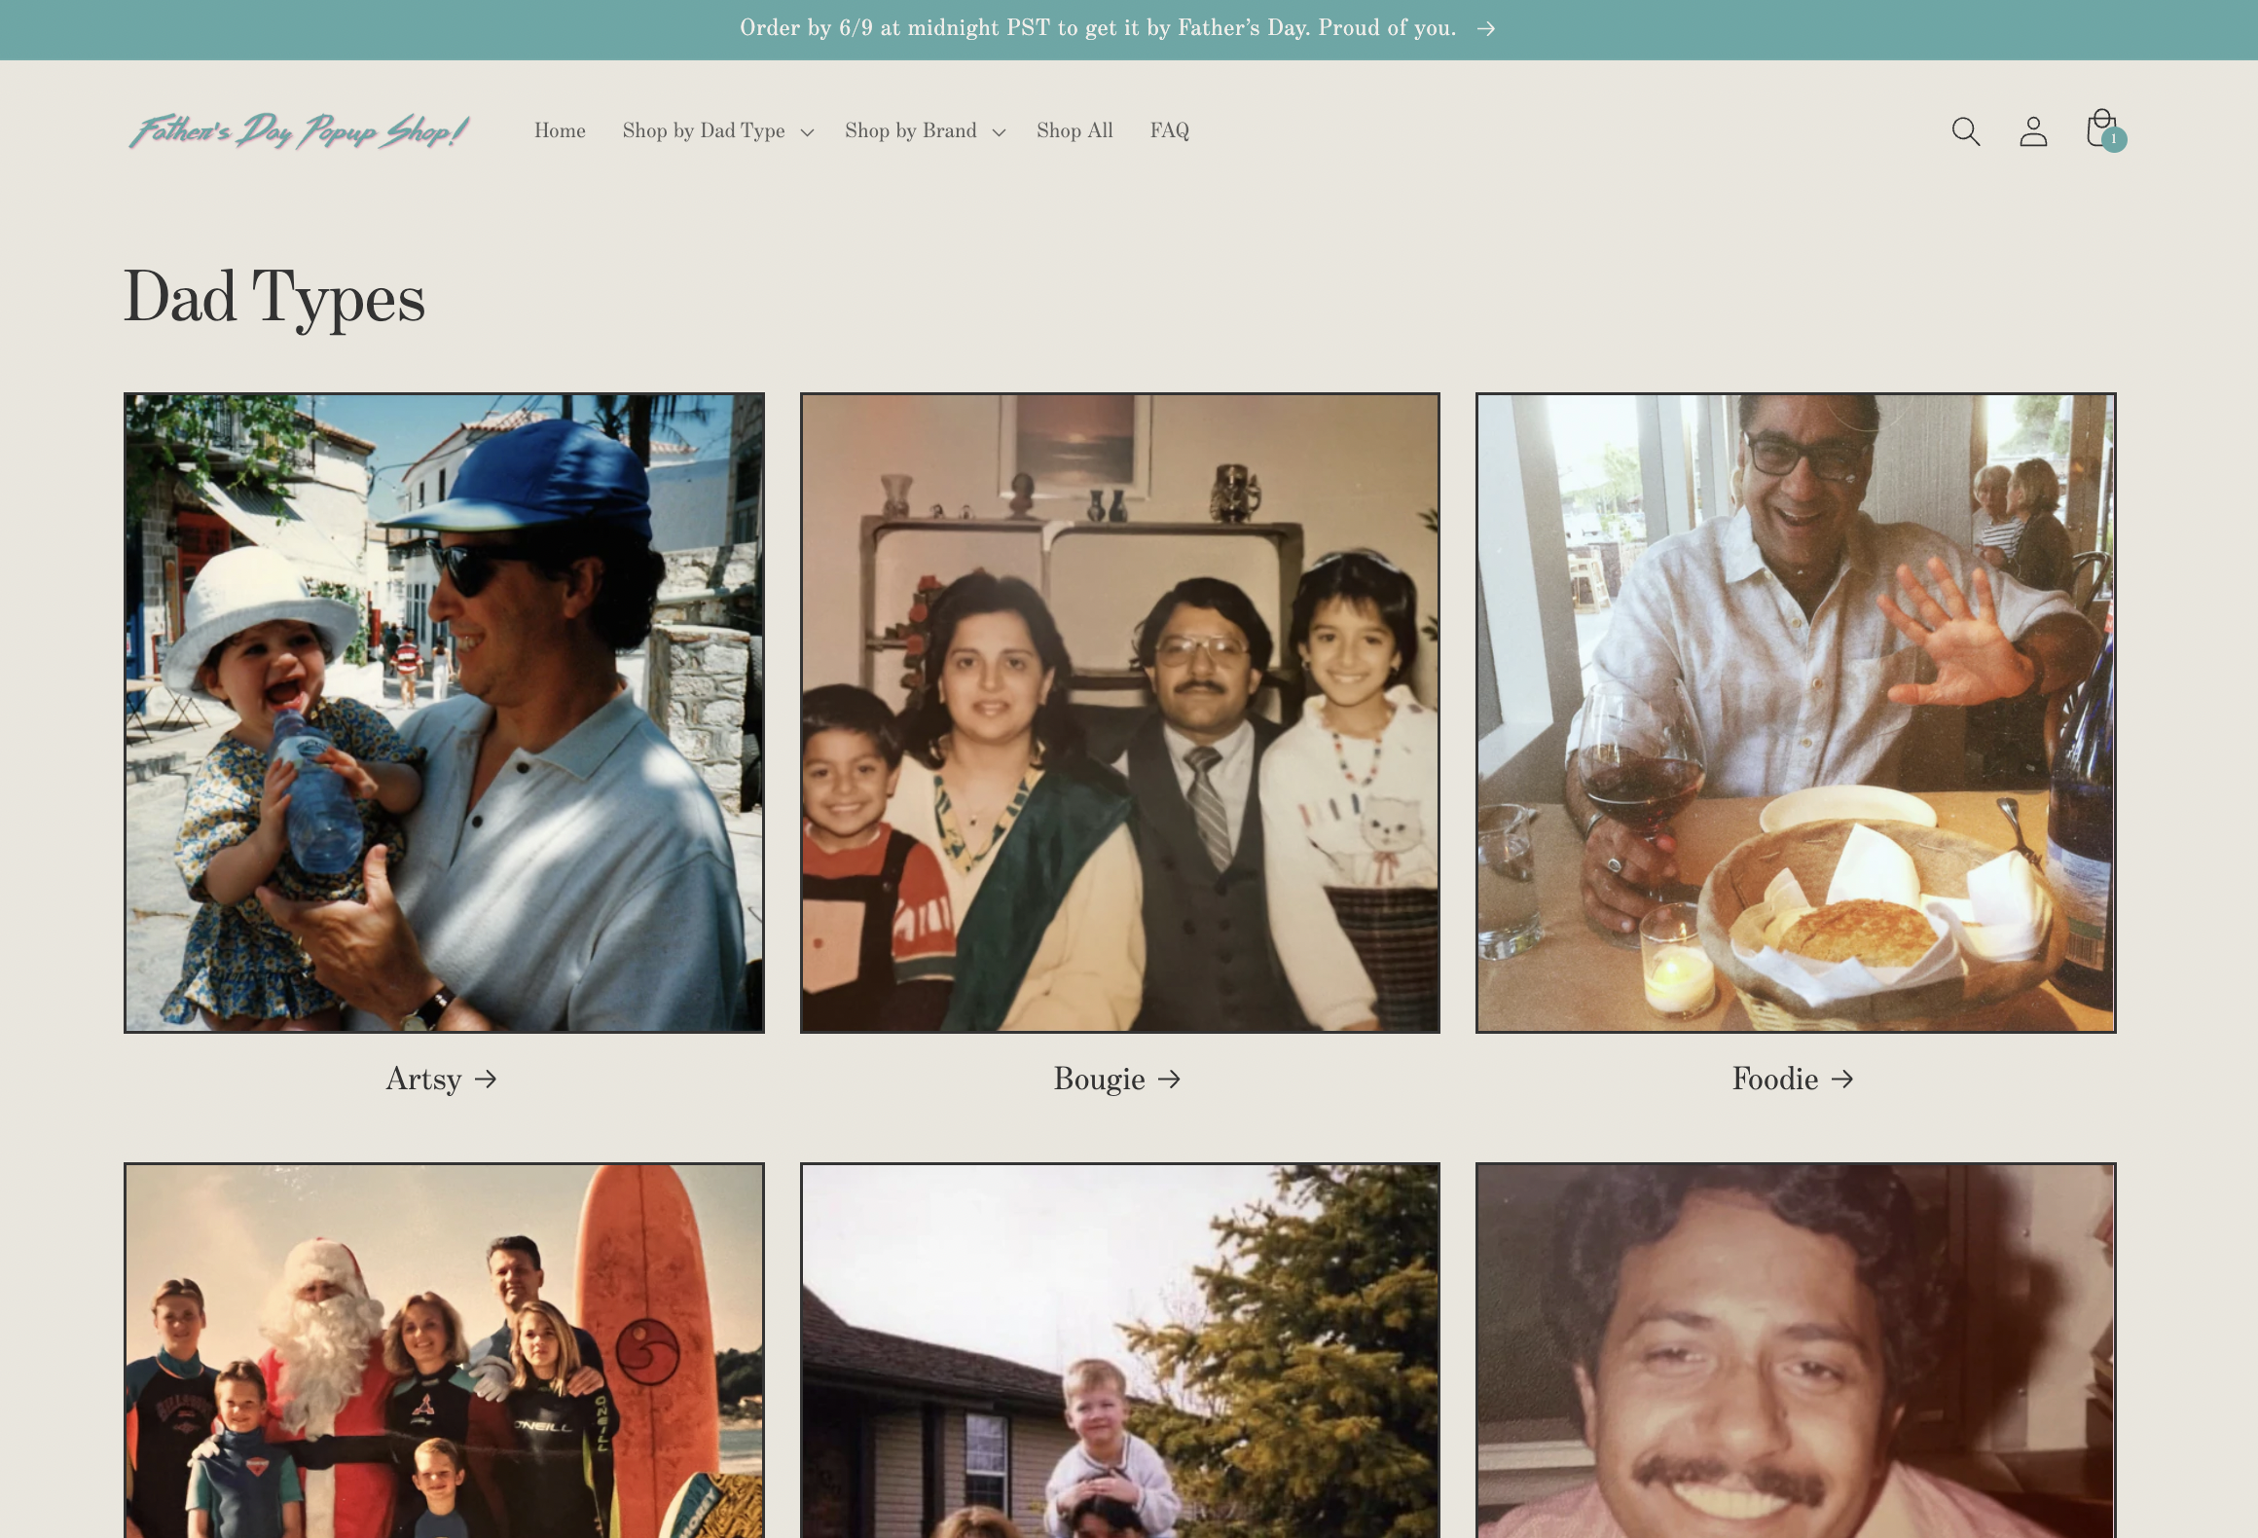Open the Bougie family photo thumbnail
Viewport: 2258px width, 1538px height.
1119,713
